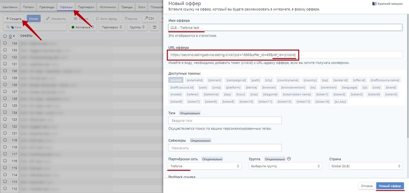
Task: Insert the {countryname} token
Action: click(288, 80)
